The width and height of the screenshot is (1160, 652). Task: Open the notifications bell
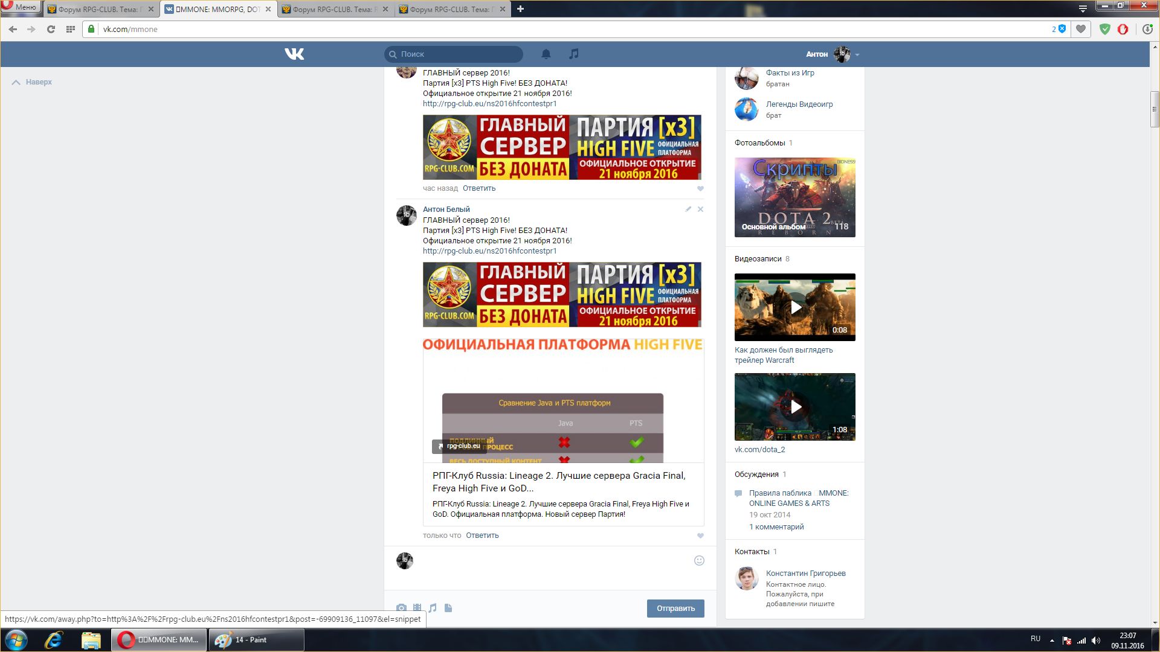click(546, 54)
